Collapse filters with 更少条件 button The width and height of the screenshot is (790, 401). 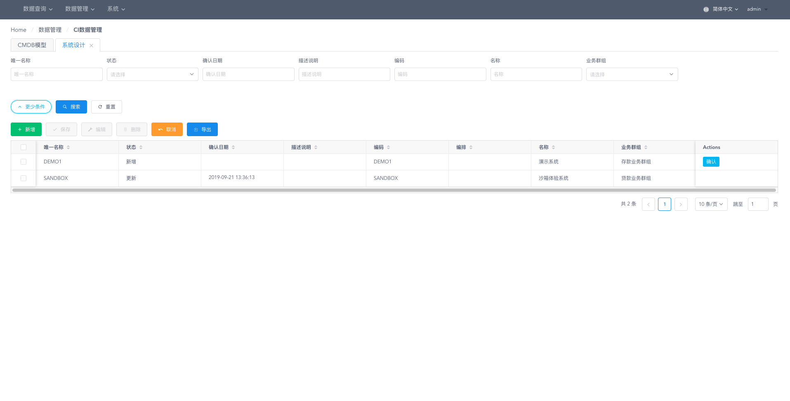(x=31, y=107)
